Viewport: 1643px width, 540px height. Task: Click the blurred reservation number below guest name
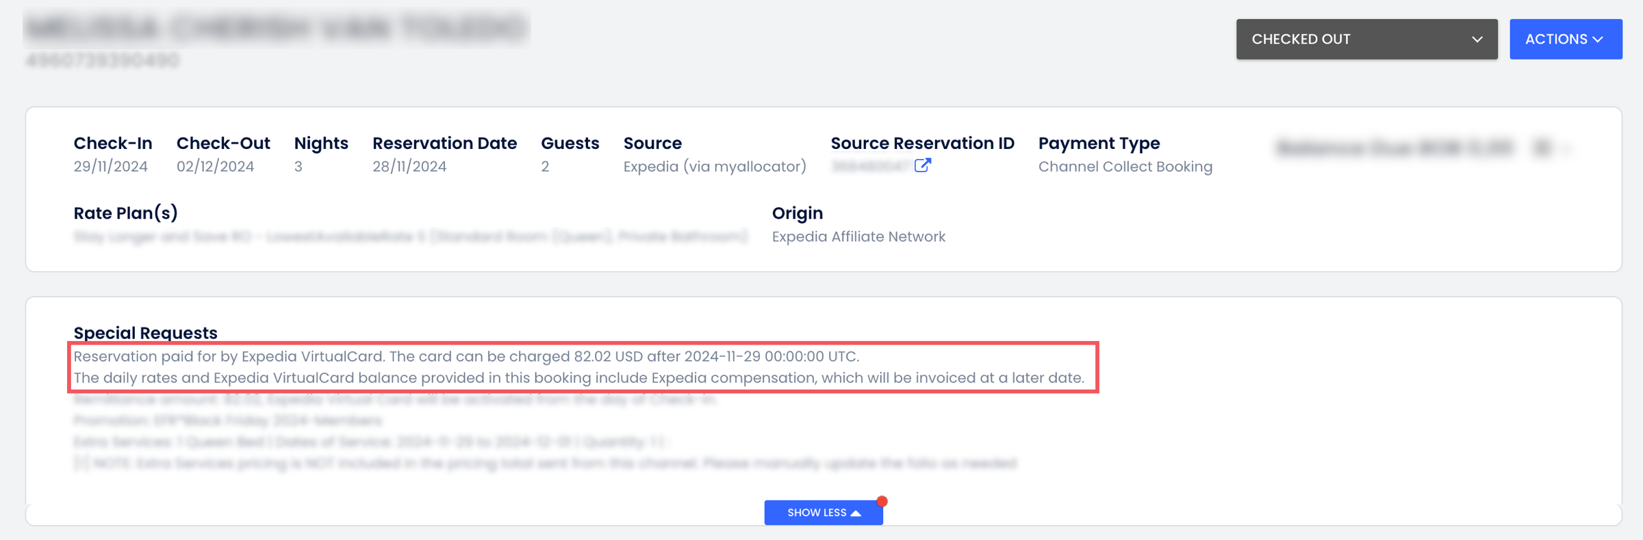coord(103,61)
